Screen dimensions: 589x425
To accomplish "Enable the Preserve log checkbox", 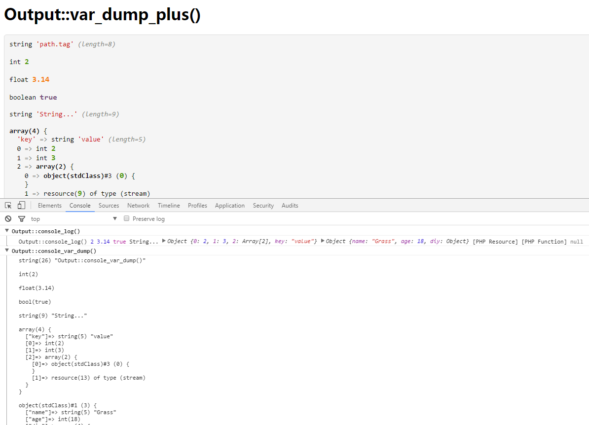I will 127,218.
